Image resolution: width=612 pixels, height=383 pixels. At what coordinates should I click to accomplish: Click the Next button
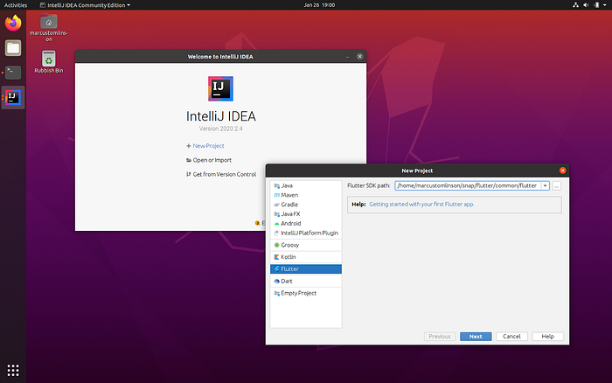point(476,336)
